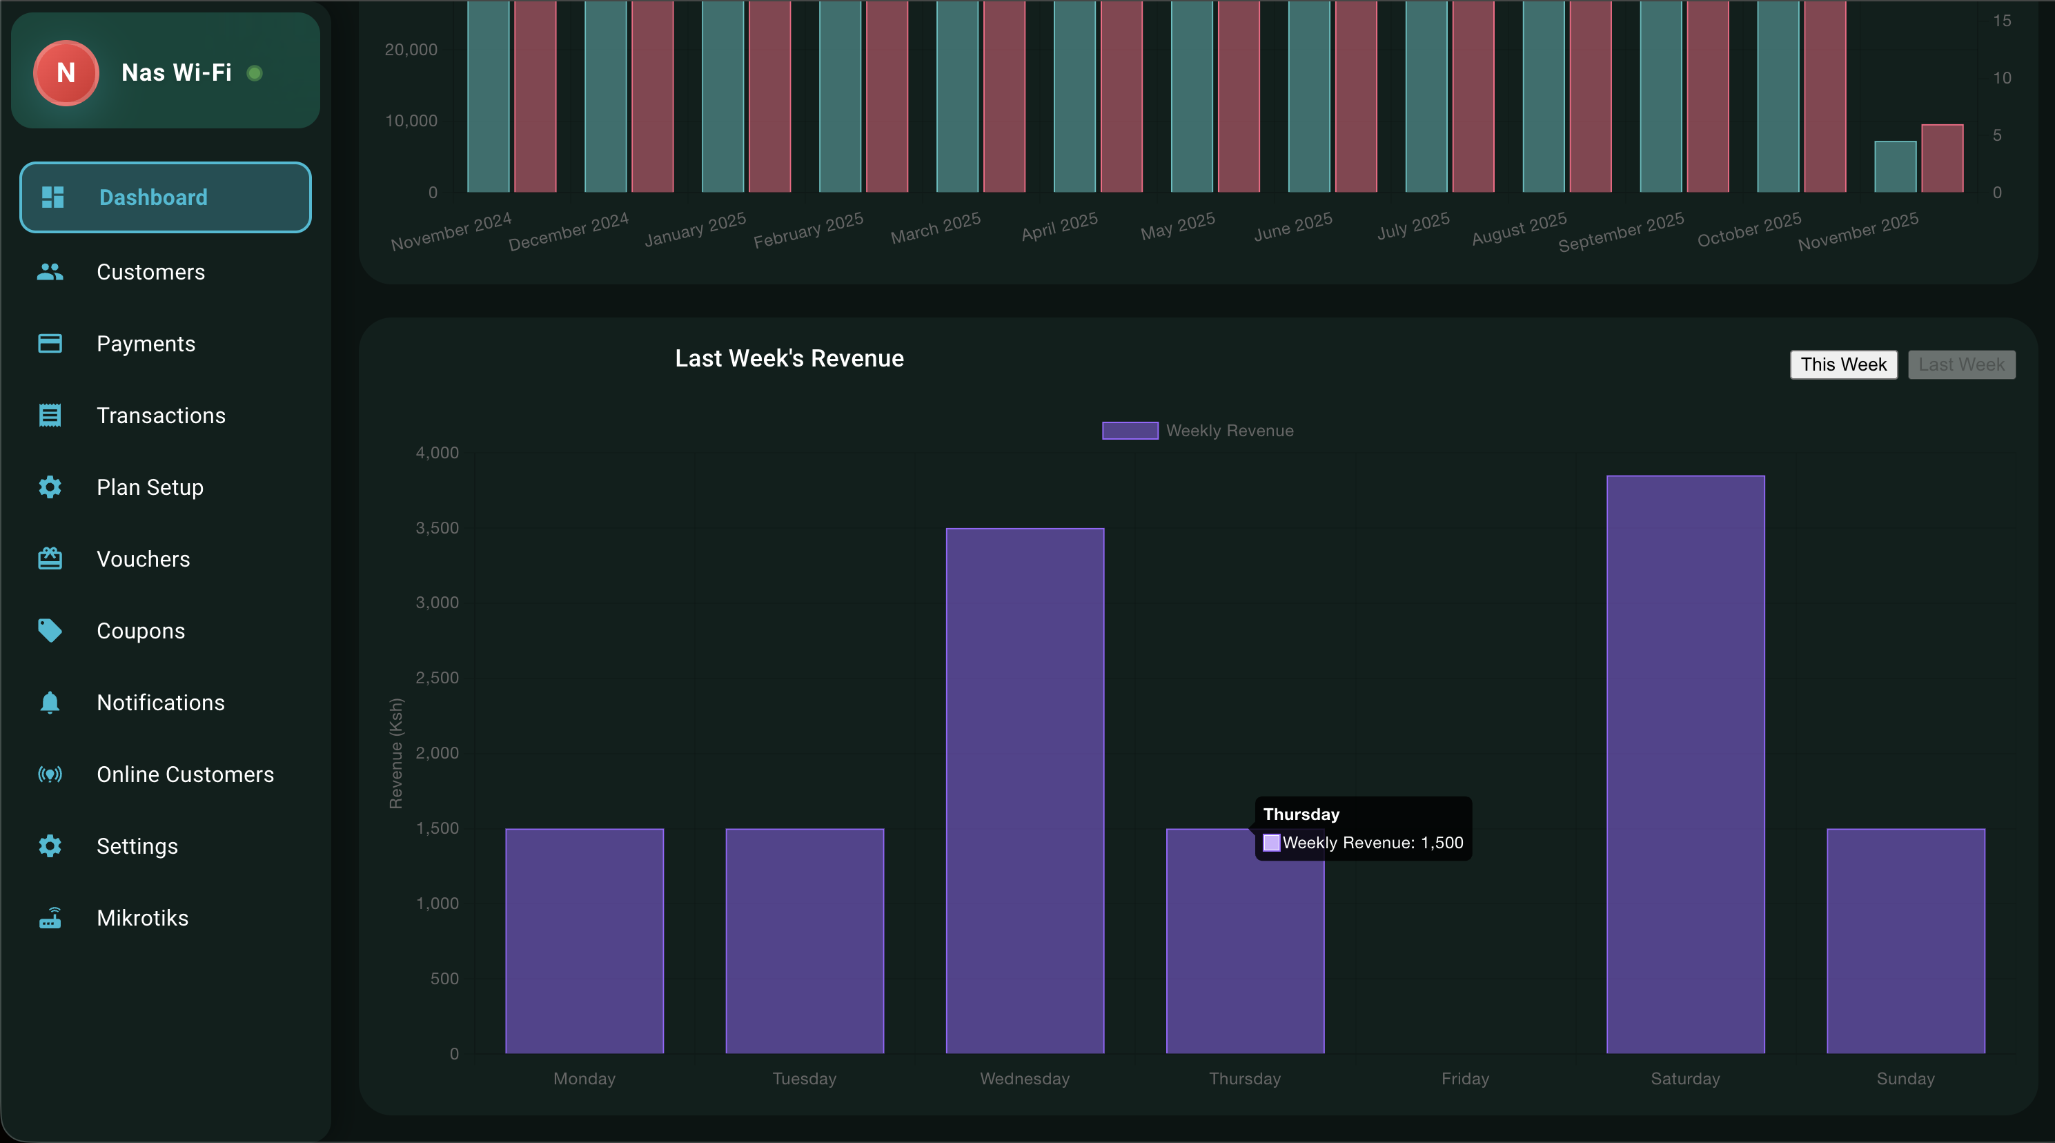Click the Vouchers gift icon
This screenshot has height=1143, width=2055.
coord(50,558)
